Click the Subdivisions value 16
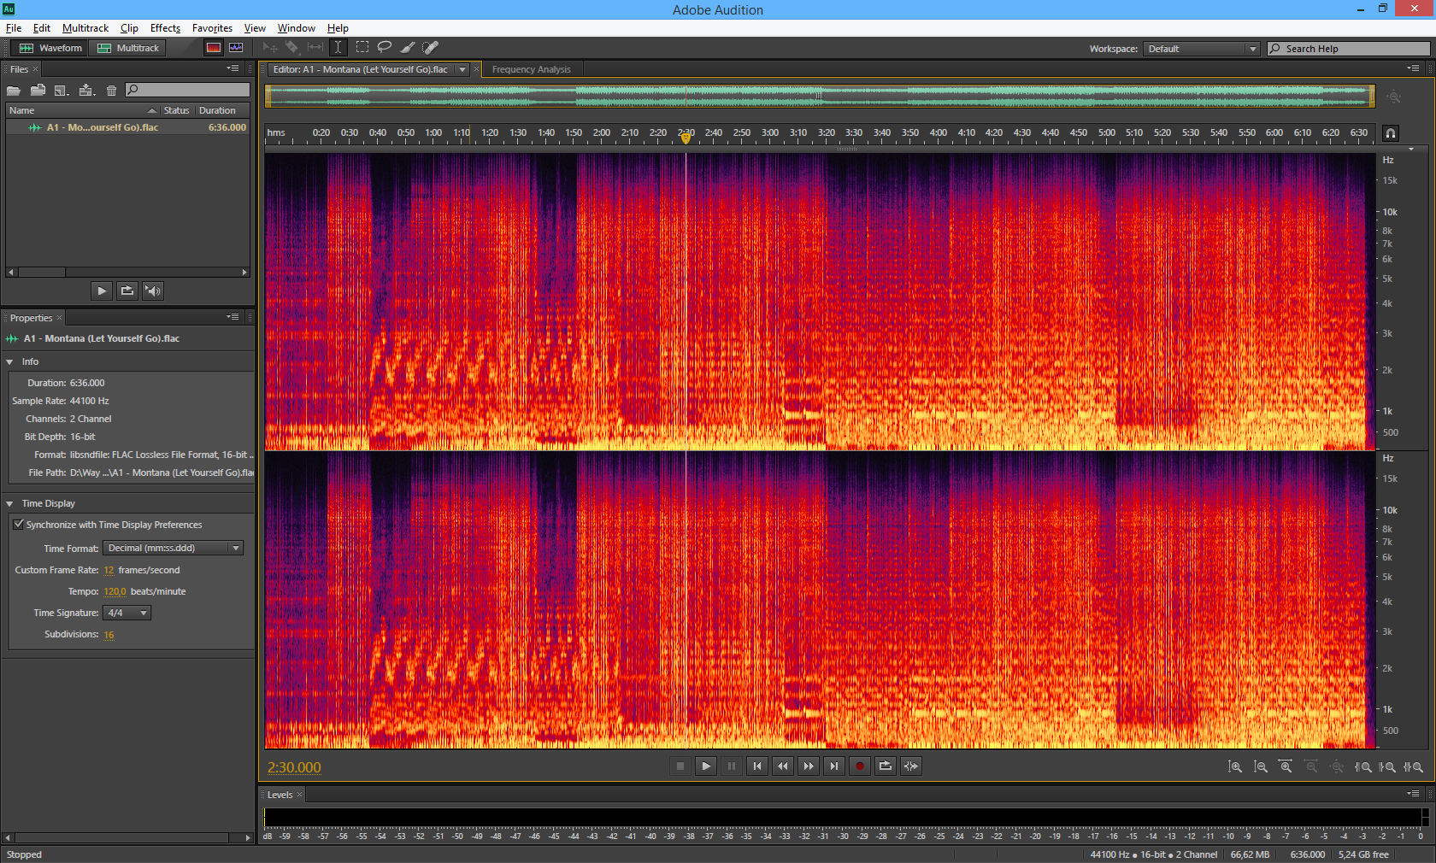 pos(109,635)
